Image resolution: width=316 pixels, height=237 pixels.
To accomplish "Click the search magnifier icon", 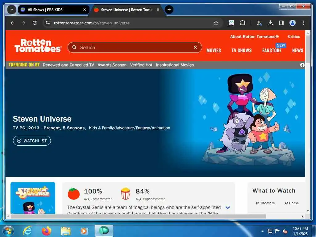I will (74, 47).
